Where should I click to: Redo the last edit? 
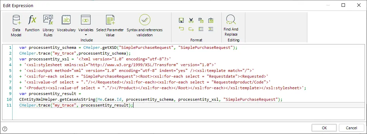click(191, 29)
